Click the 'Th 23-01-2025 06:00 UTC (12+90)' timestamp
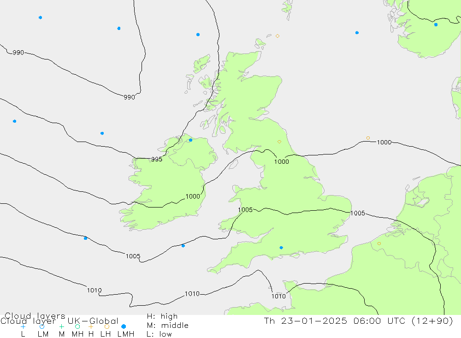 coord(358,320)
